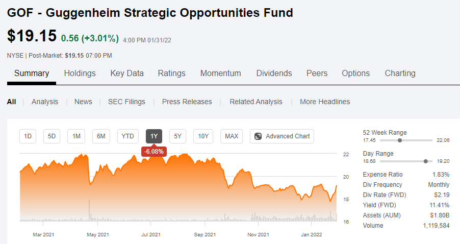Filter headlines by Analysis
The image size is (460, 244).
pos(45,102)
